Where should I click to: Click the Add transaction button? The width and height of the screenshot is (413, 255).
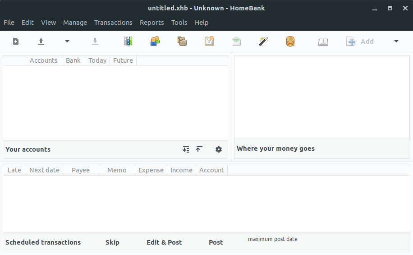point(360,42)
